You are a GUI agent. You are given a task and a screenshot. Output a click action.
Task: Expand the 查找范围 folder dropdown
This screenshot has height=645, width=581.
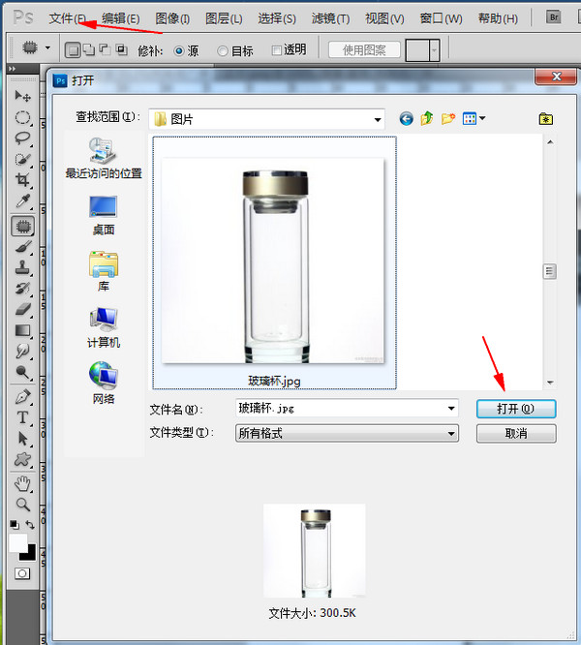click(378, 120)
